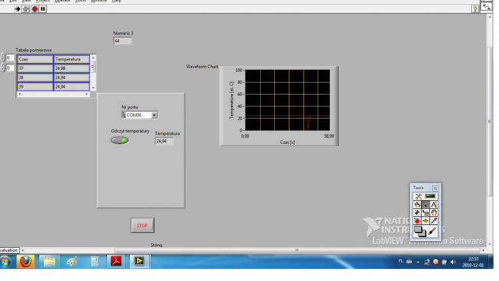Click the background color square in Tools palette
Screen dimensions: 499x281
pyautogui.click(x=423, y=234)
